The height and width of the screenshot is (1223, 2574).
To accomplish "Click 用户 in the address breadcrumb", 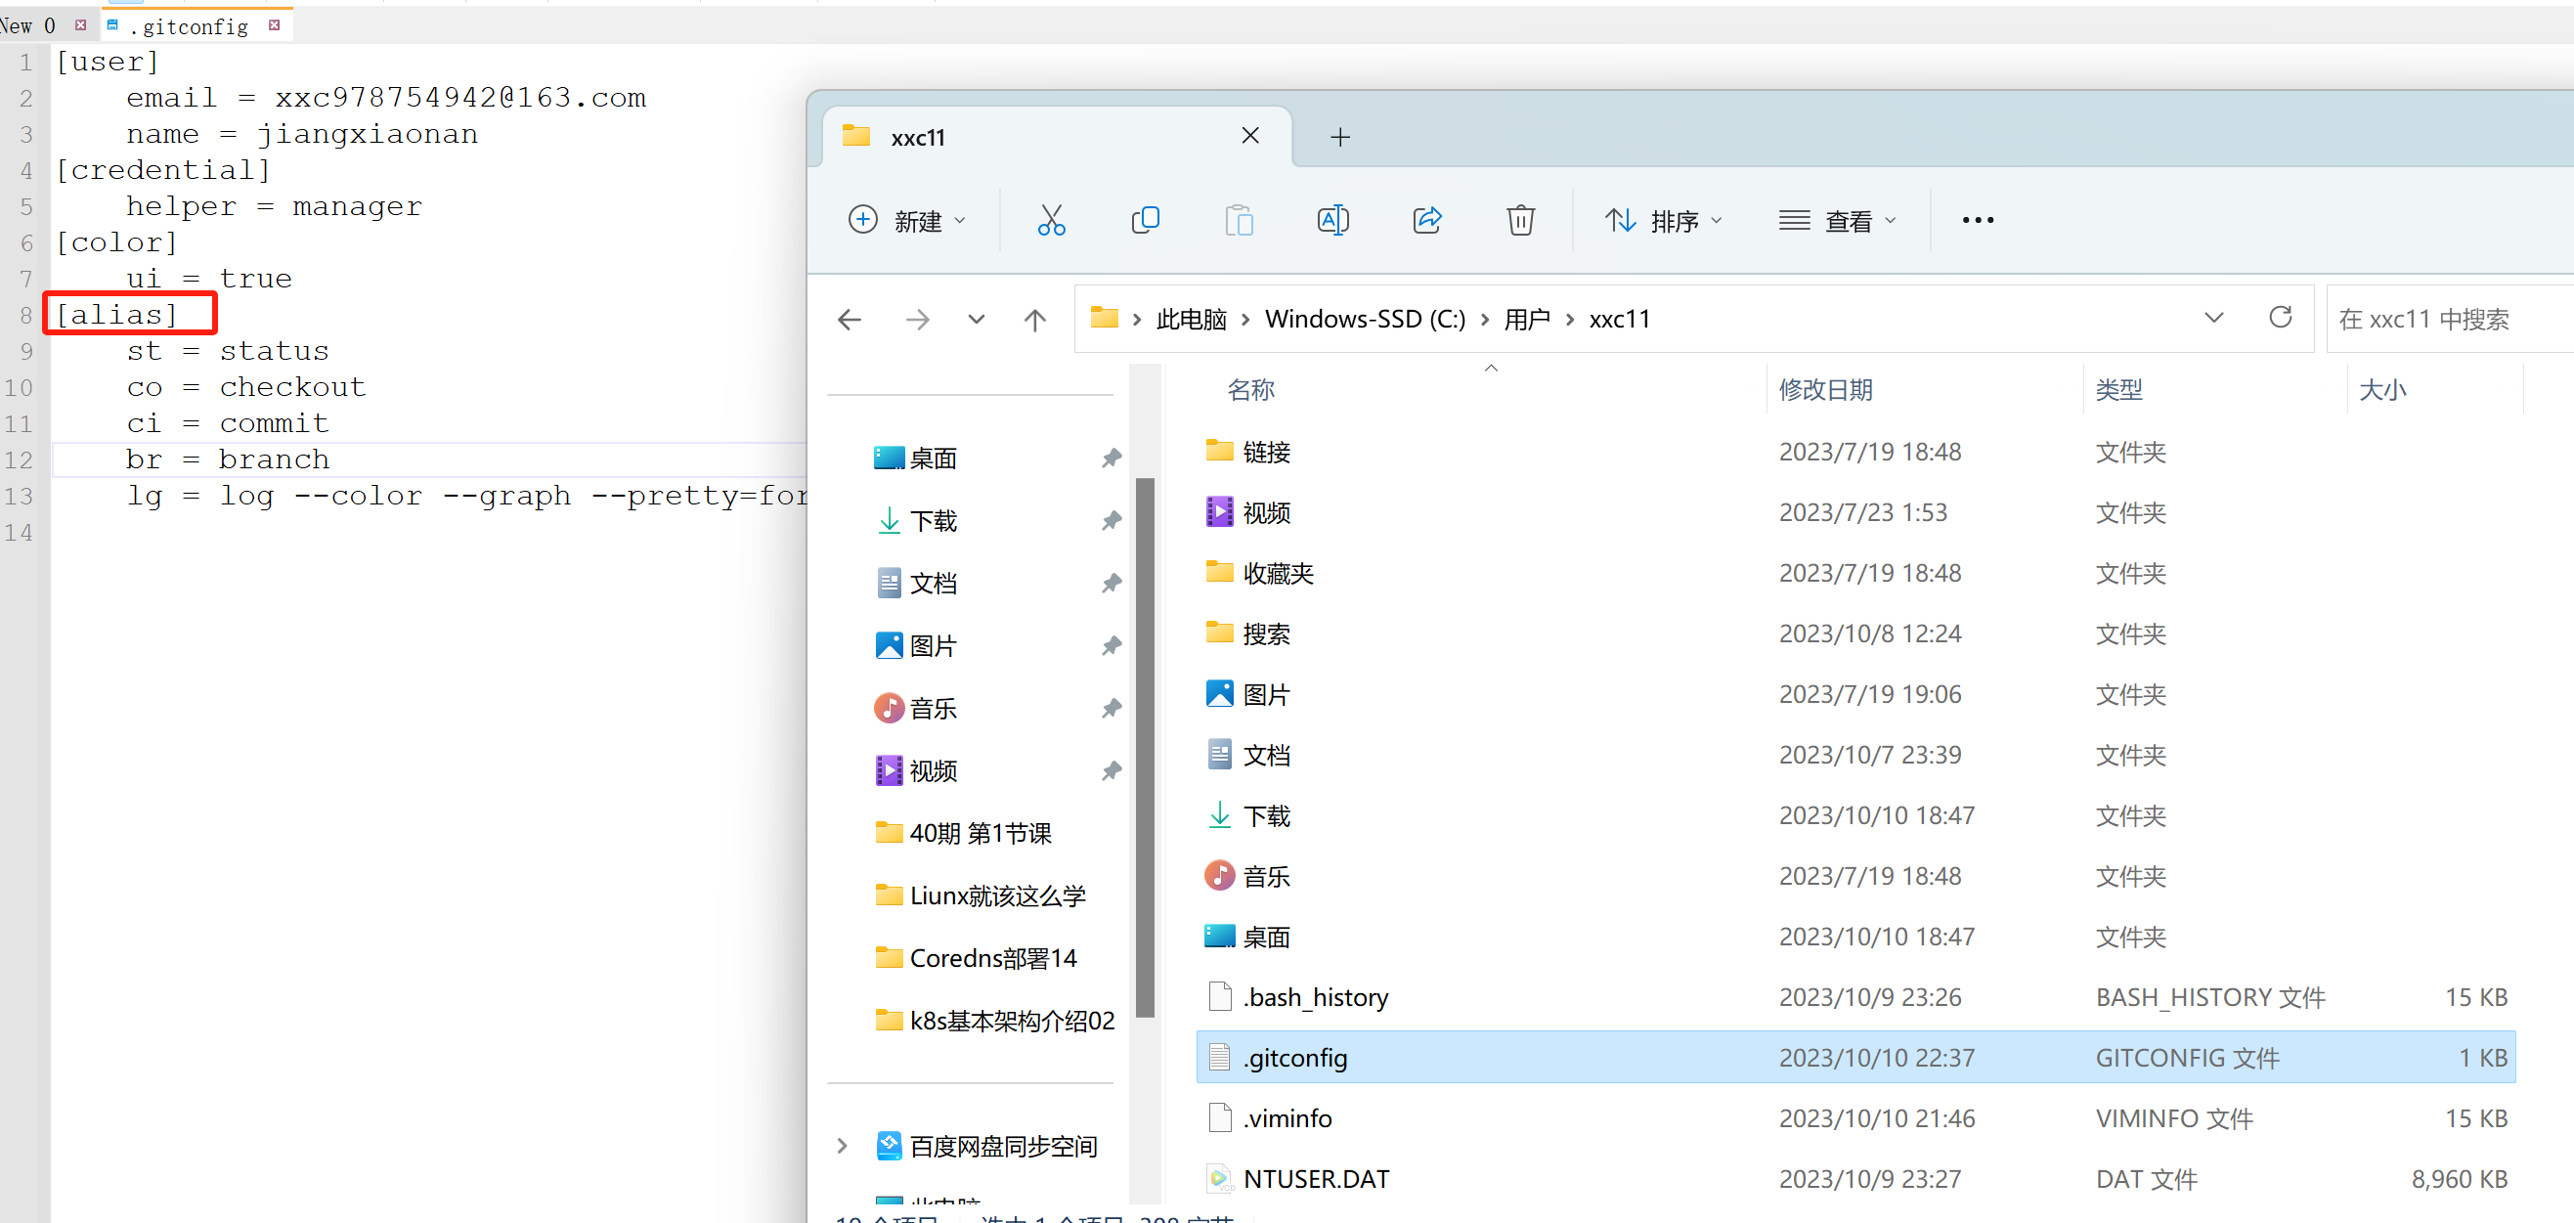I will (x=1526, y=319).
